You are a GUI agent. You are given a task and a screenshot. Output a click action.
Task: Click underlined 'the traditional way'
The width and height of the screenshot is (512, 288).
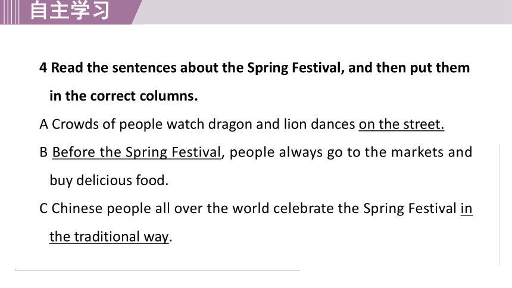tap(110, 237)
